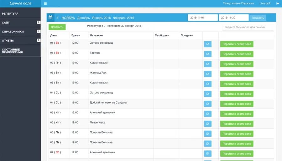Open the Live poll link
The width and height of the screenshot is (282, 161).
point(265,3)
